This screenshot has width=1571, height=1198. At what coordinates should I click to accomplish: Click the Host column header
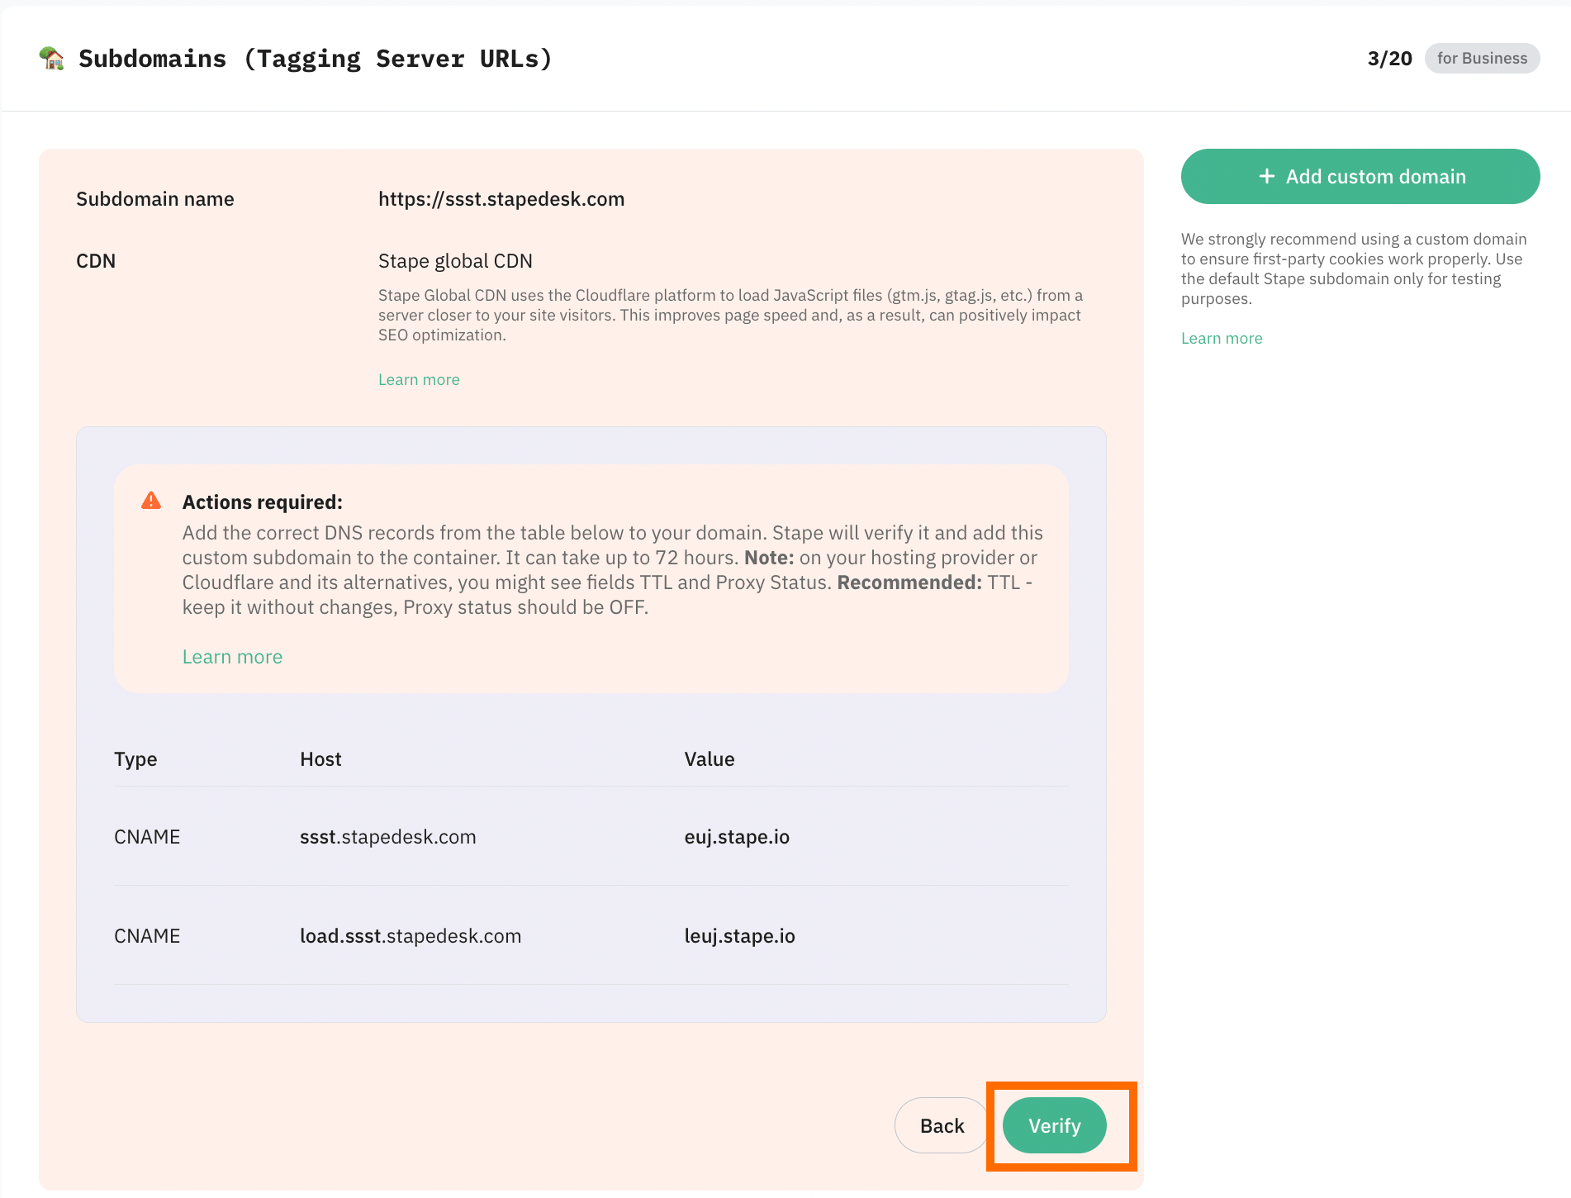pyautogui.click(x=320, y=759)
